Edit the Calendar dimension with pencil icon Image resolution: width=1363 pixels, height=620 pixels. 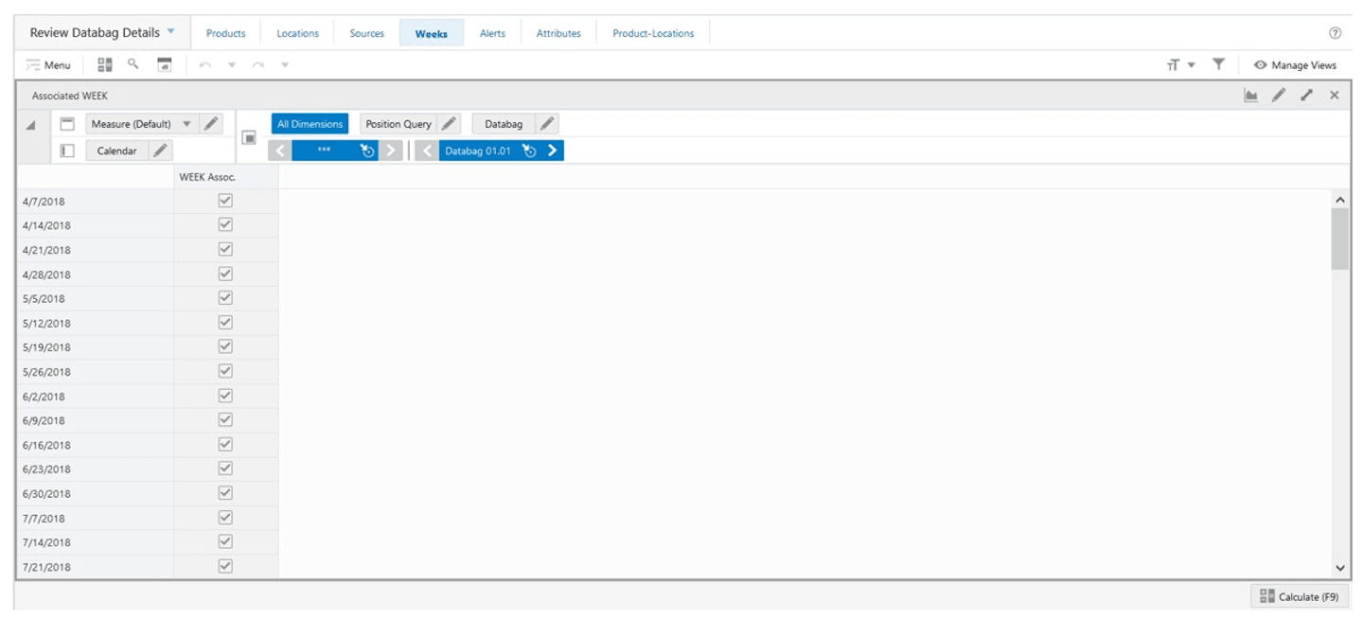[x=161, y=151]
